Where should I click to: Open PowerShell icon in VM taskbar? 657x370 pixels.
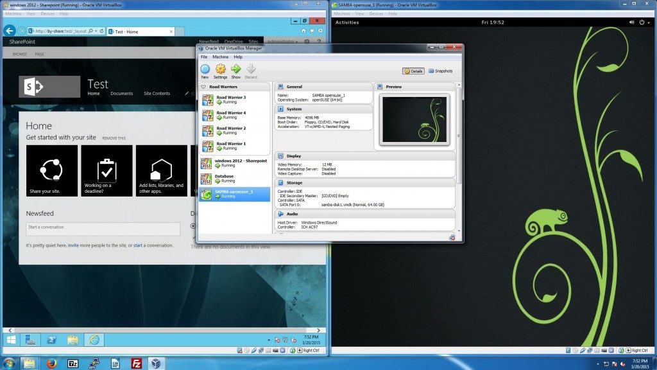click(x=51, y=340)
